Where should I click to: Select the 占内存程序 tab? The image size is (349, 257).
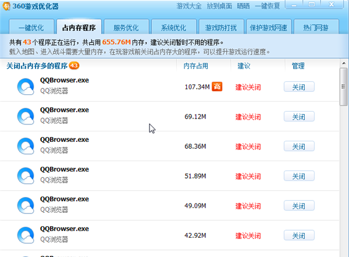pos(79,27)
